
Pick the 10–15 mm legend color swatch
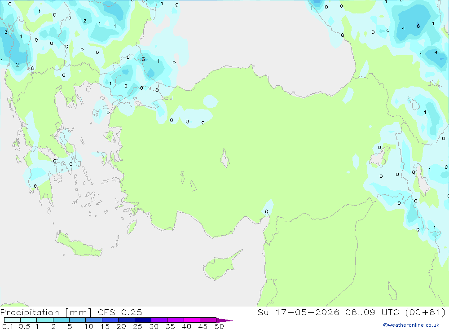[x=94, y=320]
